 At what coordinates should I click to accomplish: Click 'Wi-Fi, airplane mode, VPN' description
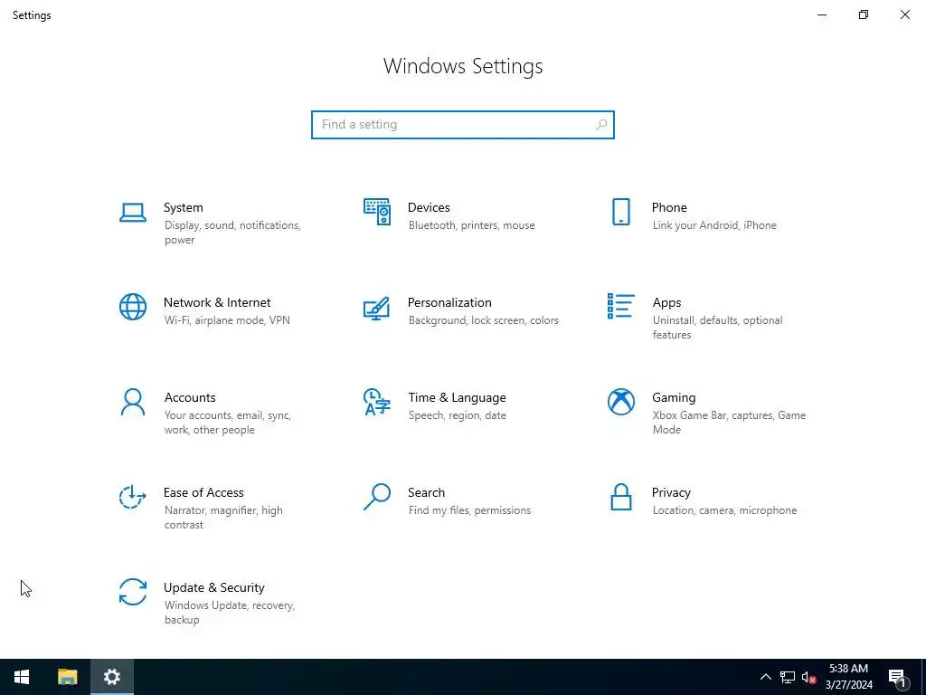[x=227, y=320]
